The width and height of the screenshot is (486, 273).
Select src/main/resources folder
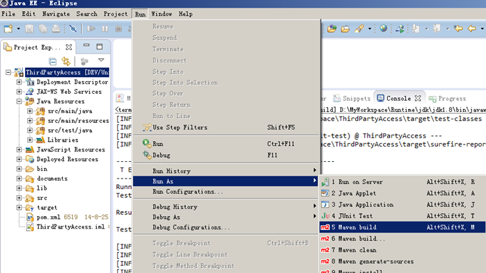78,121
